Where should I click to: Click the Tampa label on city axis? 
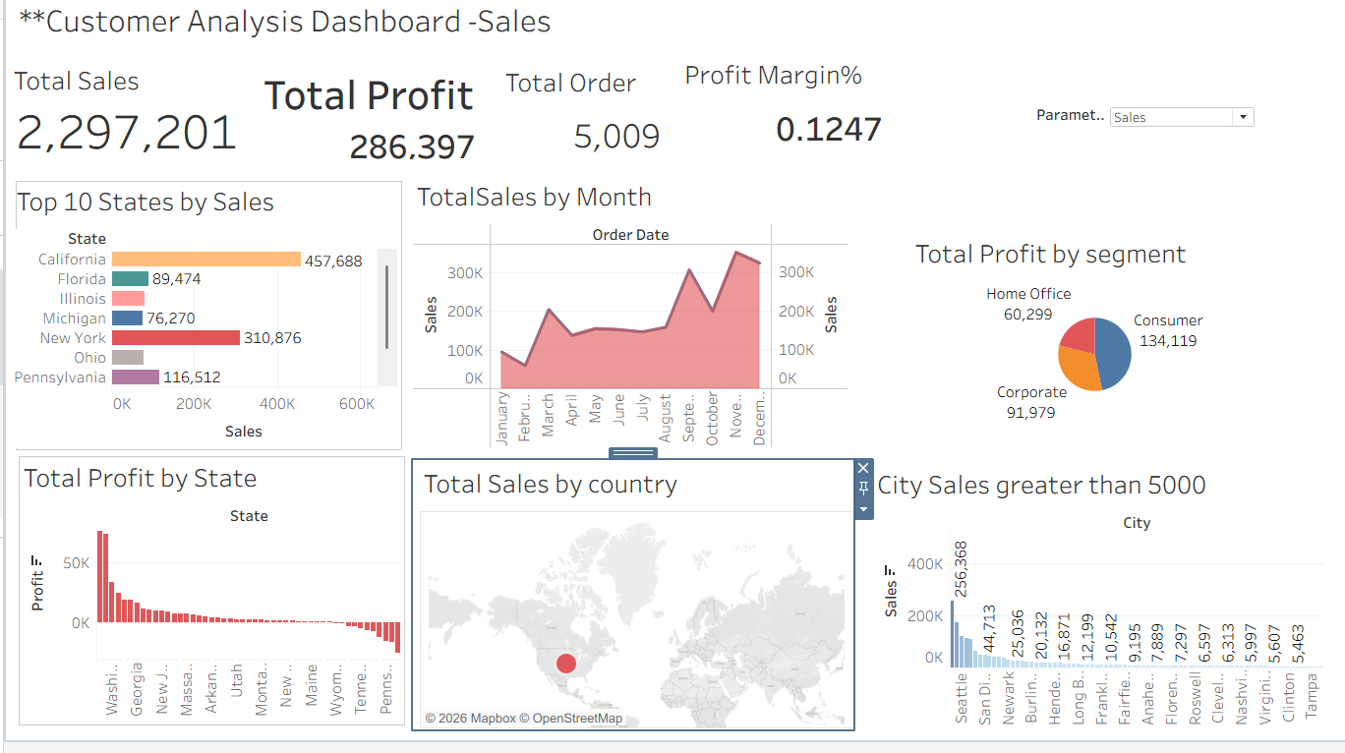click(x=1311, y=695)
